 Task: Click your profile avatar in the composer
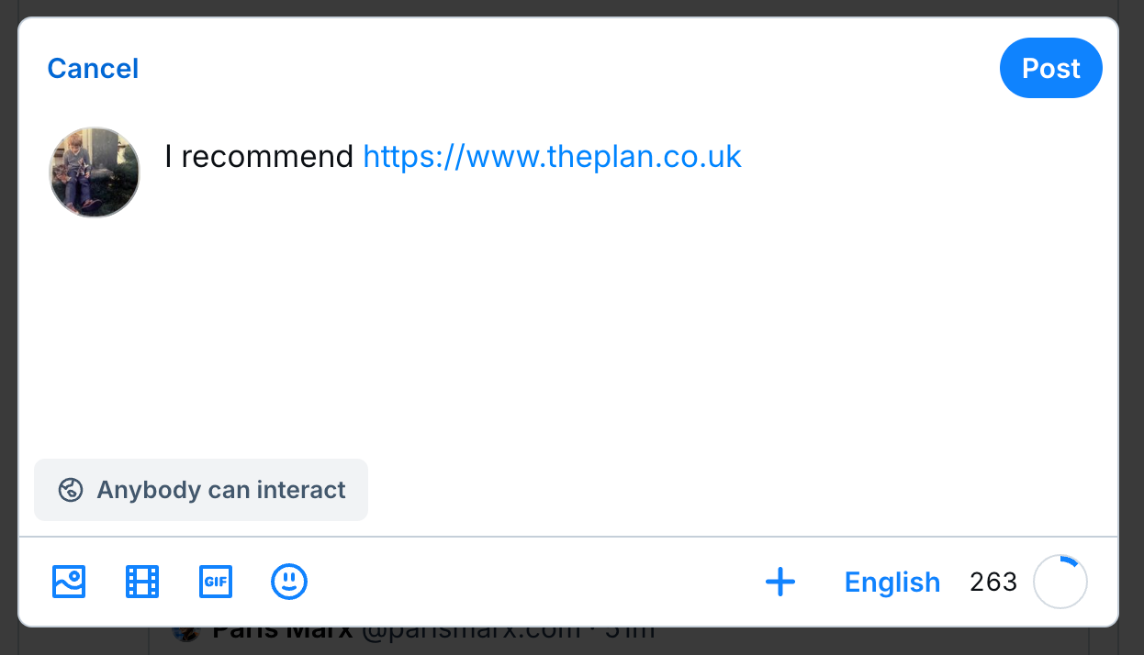click(95, 172)
